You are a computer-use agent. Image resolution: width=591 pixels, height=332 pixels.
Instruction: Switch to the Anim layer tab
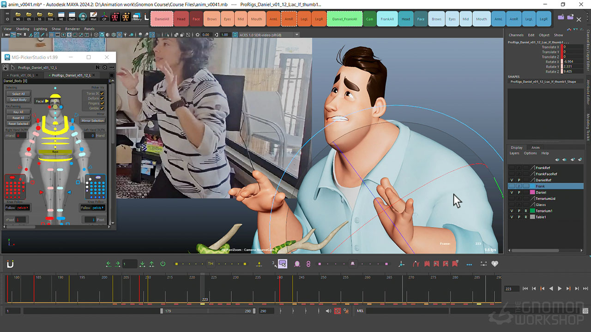click(535, 148)
